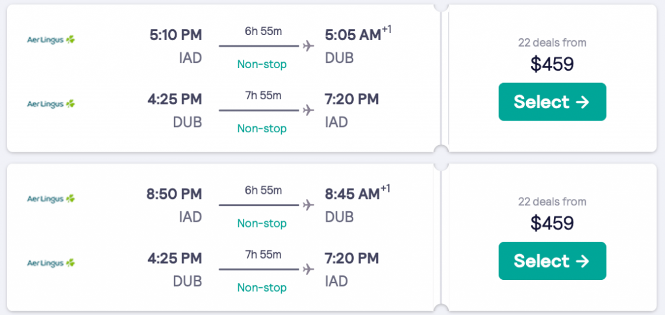This screenshot has height=315, width=665.
Task: Click Aer Lingus logo beside 8:50 PM departure
Action: (x=51, y=198)
